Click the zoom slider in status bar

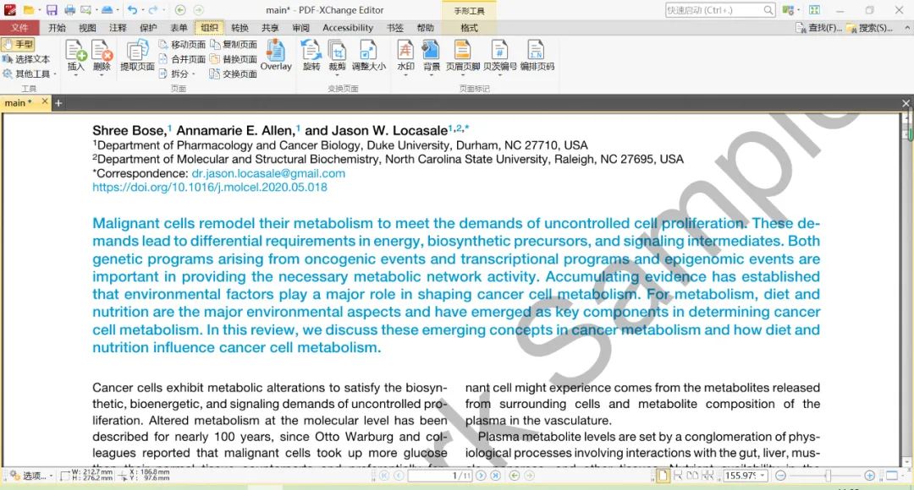(827, 476)
